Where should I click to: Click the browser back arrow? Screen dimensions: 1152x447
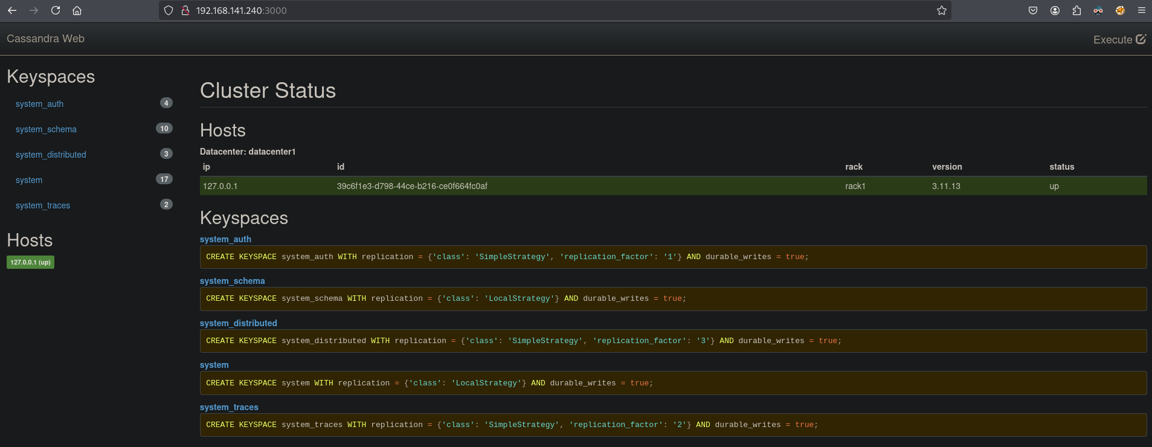tap(12, 10)
